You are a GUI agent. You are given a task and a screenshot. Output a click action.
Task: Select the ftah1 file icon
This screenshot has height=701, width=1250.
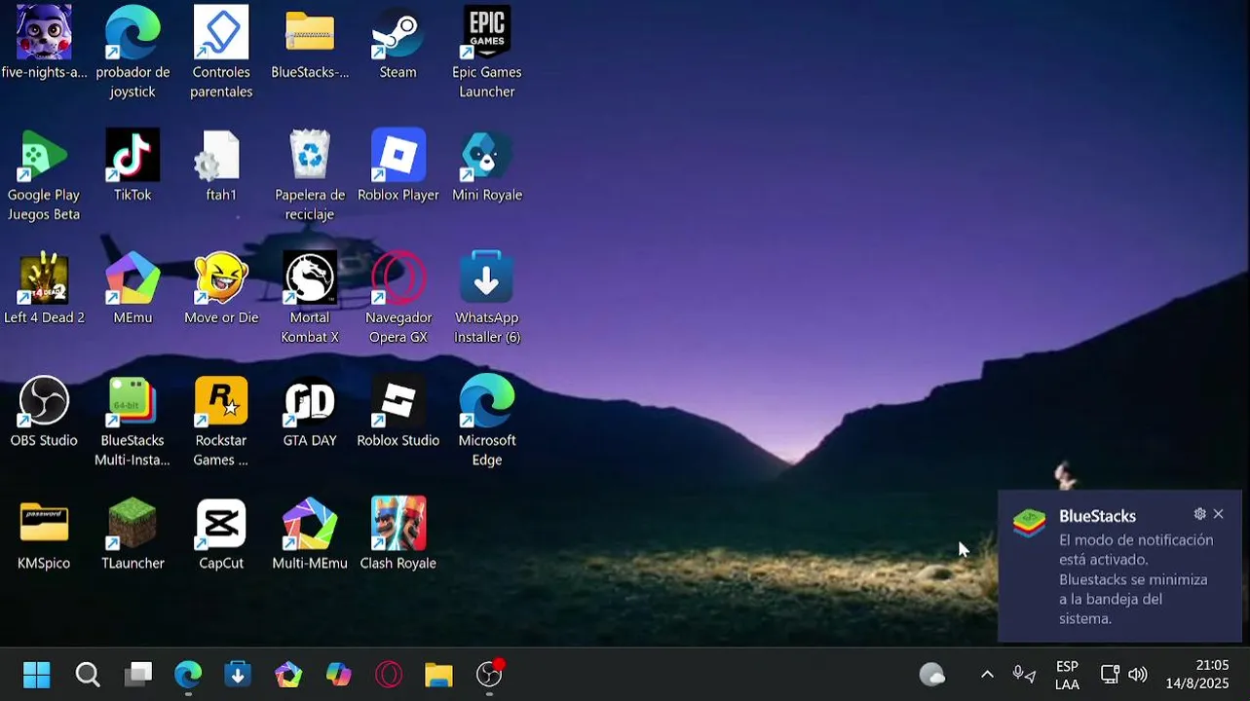pos(221,166)
